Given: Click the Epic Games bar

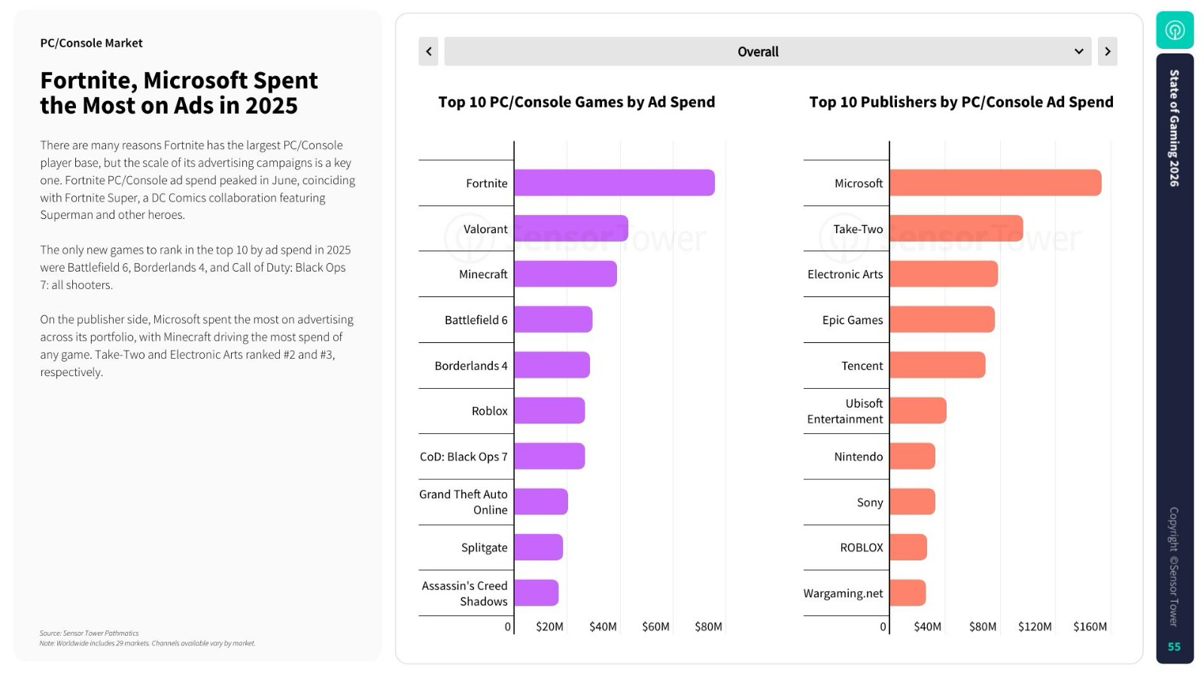Looking at the screenshot, I should pos(942,320).
